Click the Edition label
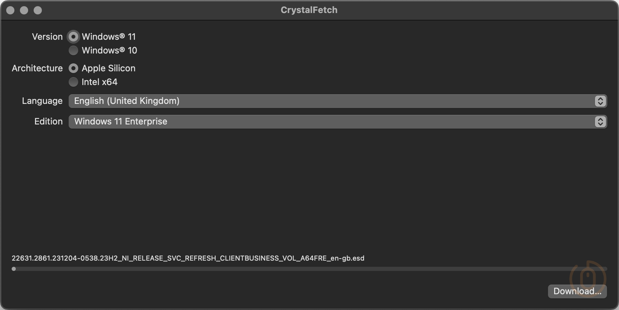619x310 pixels. [x=48, y=121]
